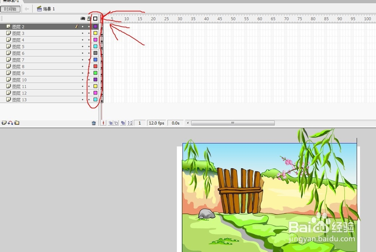The image size is (376, 252).
Task: Click the Center Frame icon
Action: (x=103, y=123)
